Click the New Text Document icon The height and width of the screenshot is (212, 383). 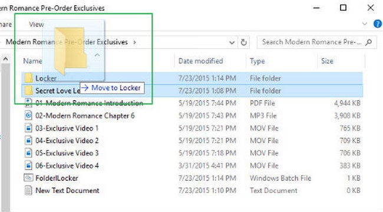(x=28, y=190)
